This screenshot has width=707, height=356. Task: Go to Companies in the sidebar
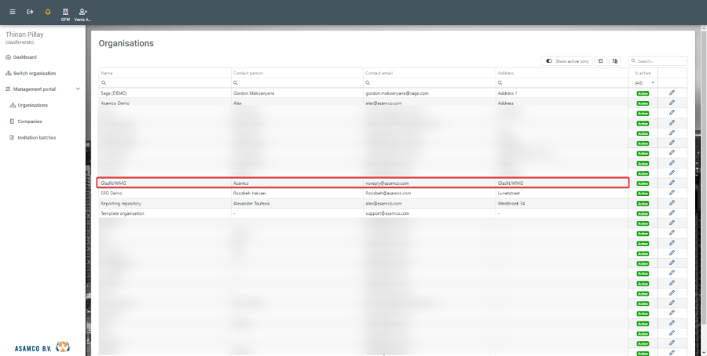click(30, 122)
